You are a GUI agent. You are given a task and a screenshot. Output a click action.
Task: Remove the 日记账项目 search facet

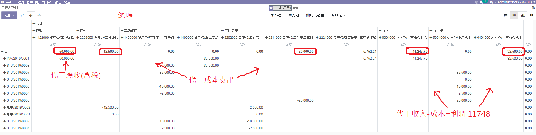click(x=291, y=8)
